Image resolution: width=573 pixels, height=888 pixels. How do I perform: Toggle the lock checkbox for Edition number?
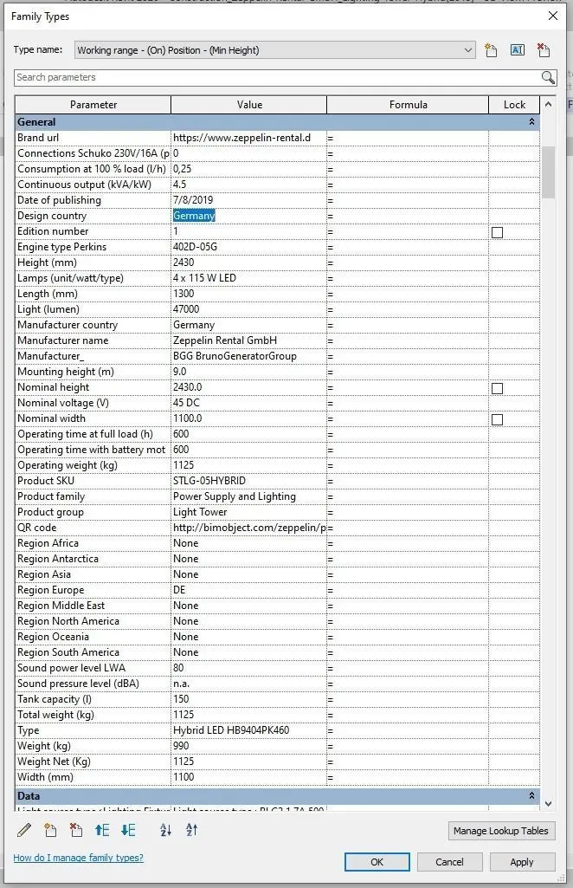pos(497,232)
